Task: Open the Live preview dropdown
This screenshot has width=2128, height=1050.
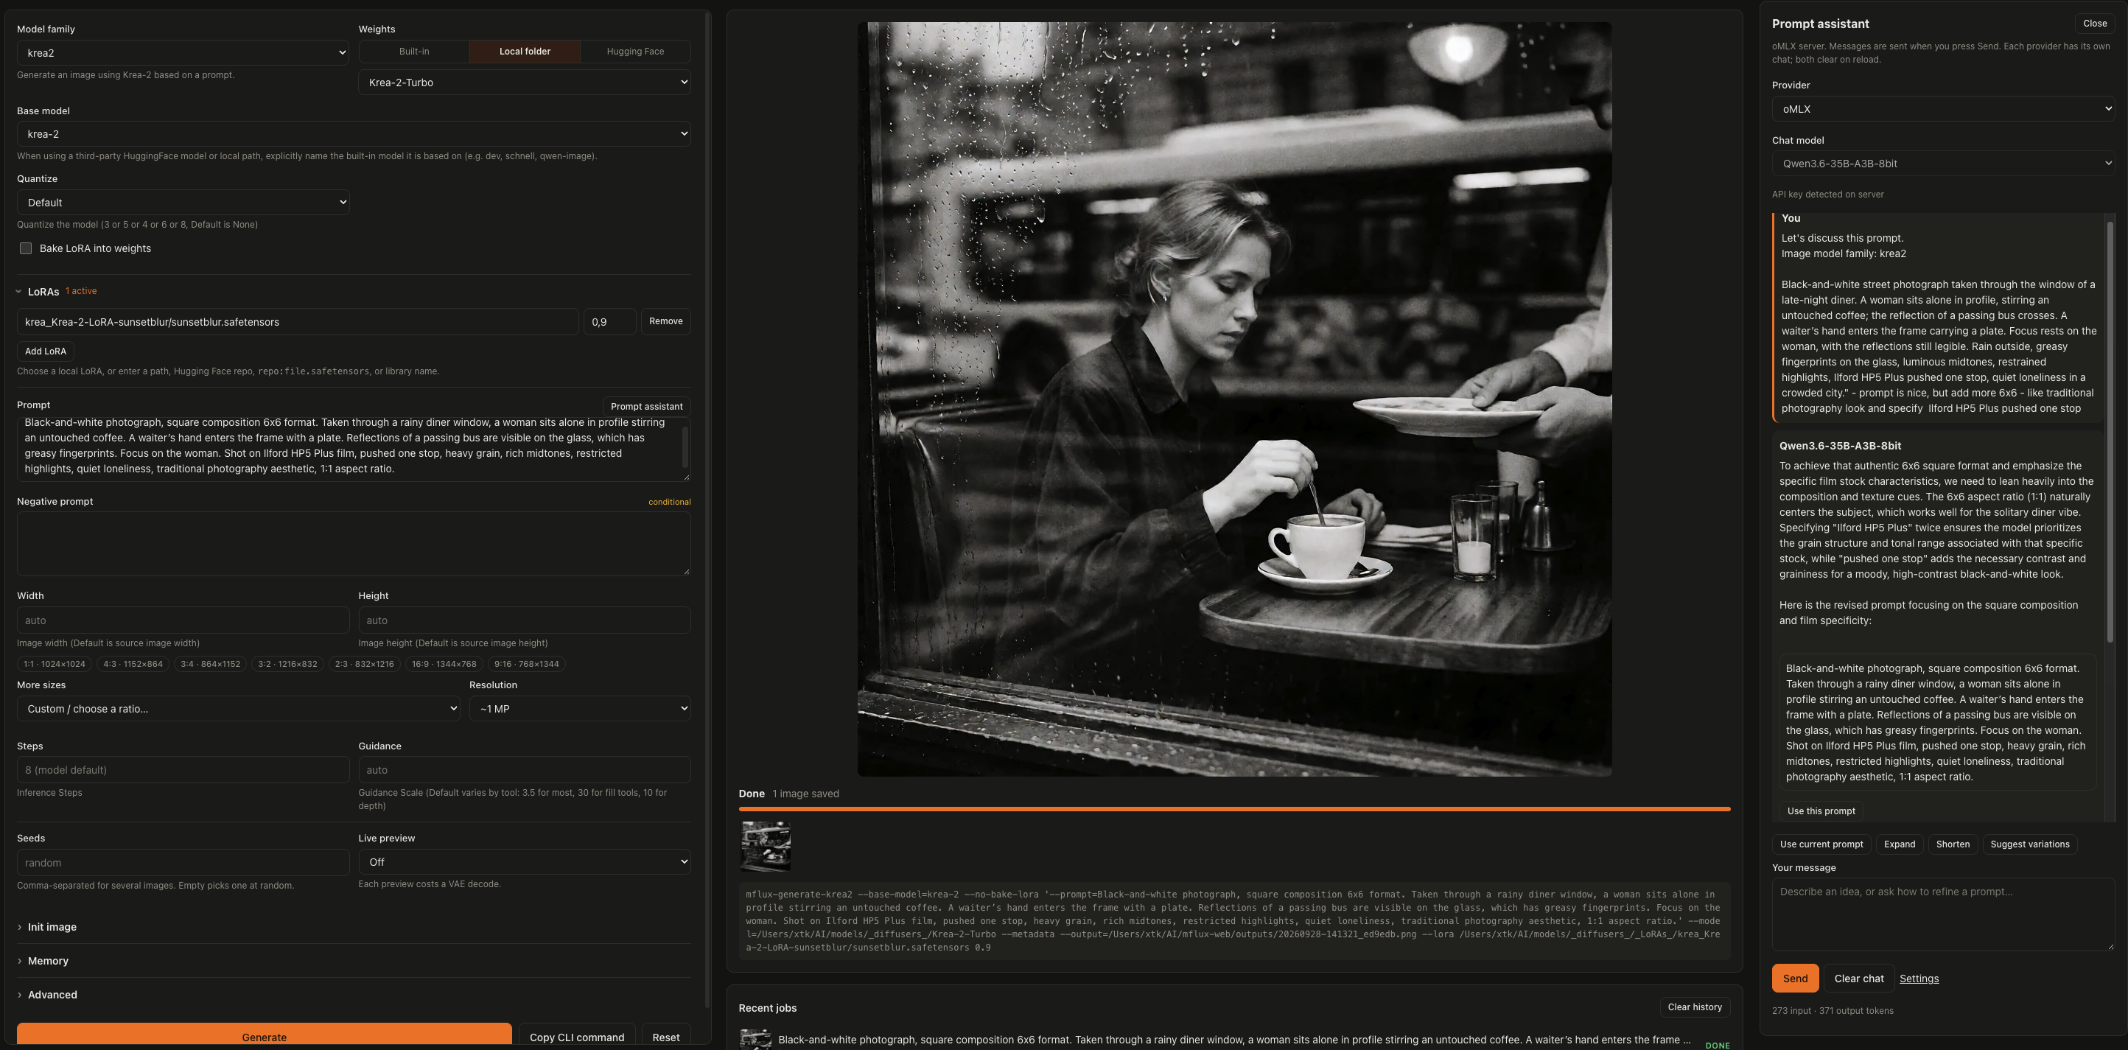Action: click(525, 861)
